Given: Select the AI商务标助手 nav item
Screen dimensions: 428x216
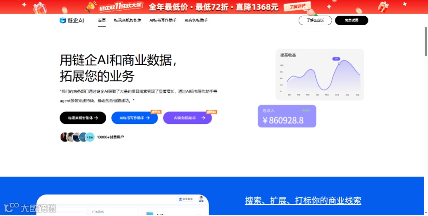Looking at the screenshot, I should (x=196, y=20).
